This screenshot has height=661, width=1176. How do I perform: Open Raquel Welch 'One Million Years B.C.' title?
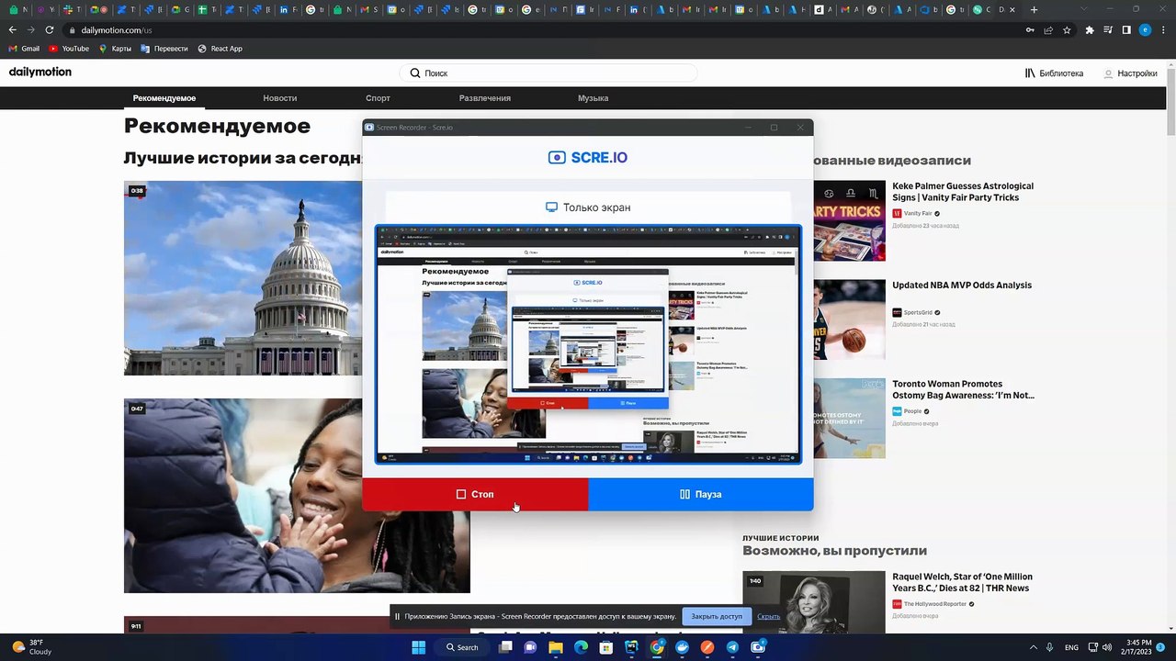click(962, 583)
